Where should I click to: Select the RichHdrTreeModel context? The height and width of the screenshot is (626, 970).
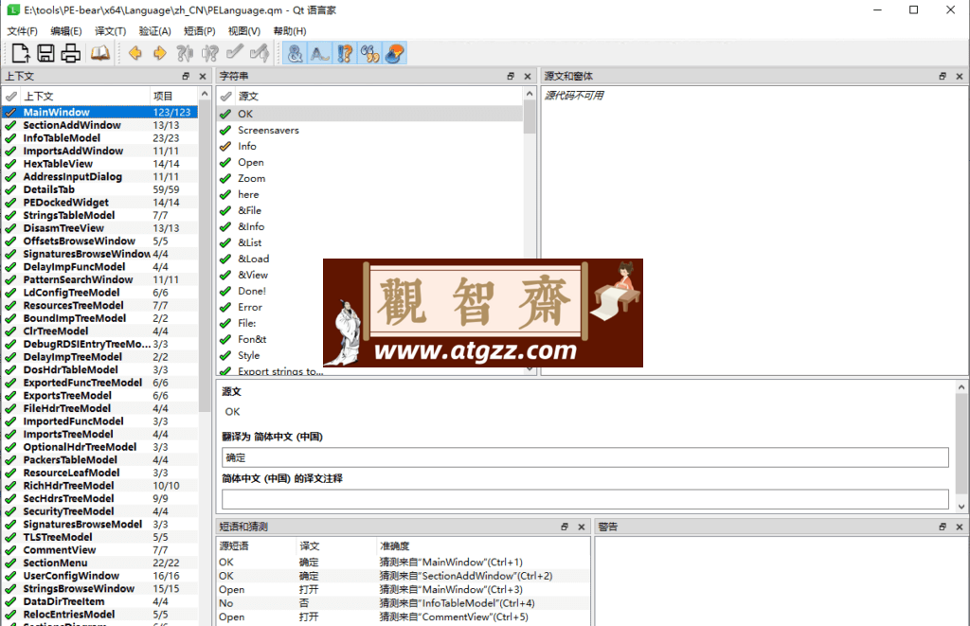[x=100, y=486]
